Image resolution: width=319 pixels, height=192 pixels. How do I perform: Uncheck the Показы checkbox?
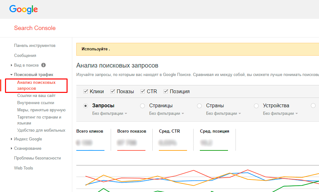point(113,91)
